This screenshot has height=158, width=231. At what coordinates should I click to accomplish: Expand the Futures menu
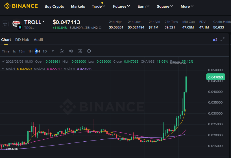click(x=121, y=6)
